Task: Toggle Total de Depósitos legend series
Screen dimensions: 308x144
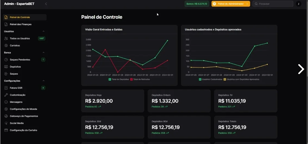Action: click(119, 79)
